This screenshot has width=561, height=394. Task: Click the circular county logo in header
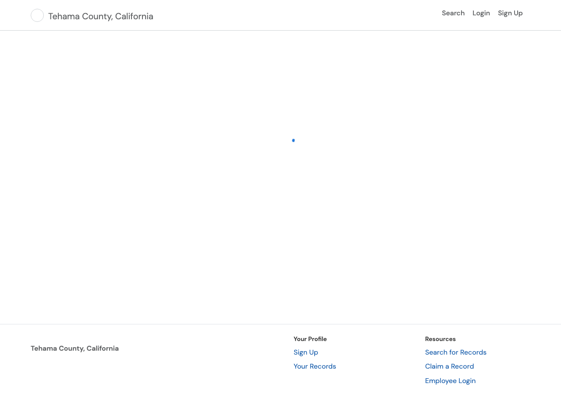(x=37, y=15)
